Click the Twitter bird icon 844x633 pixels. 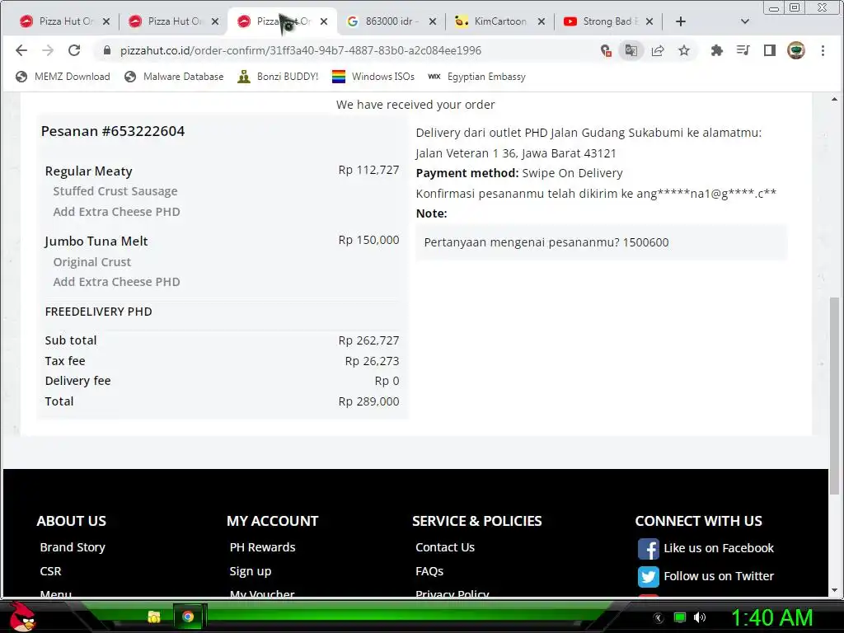tap(648, 577)
